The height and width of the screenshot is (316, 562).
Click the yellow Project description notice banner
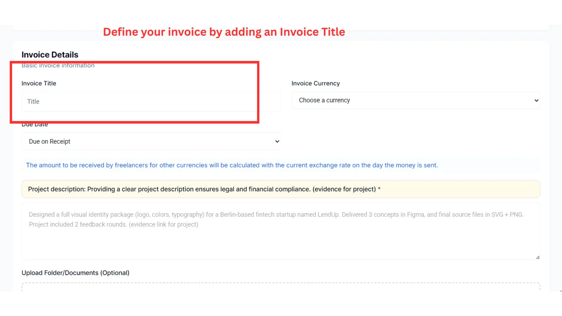[281, 189]
